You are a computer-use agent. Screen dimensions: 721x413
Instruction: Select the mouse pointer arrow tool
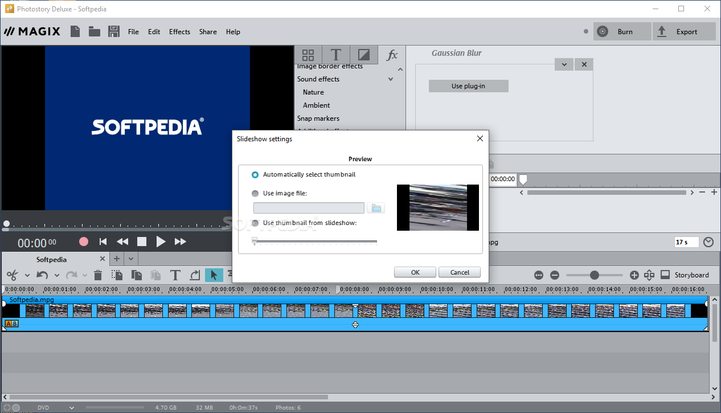pos(214,275)
